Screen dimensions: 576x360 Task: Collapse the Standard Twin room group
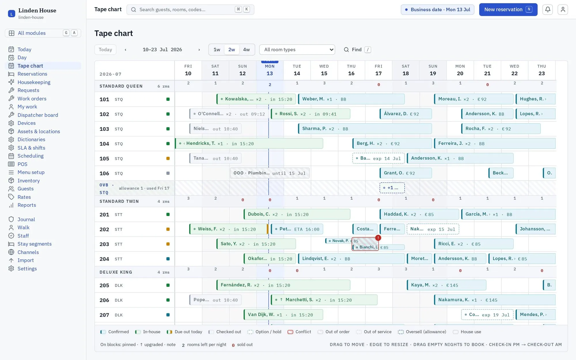pos(134,201)
